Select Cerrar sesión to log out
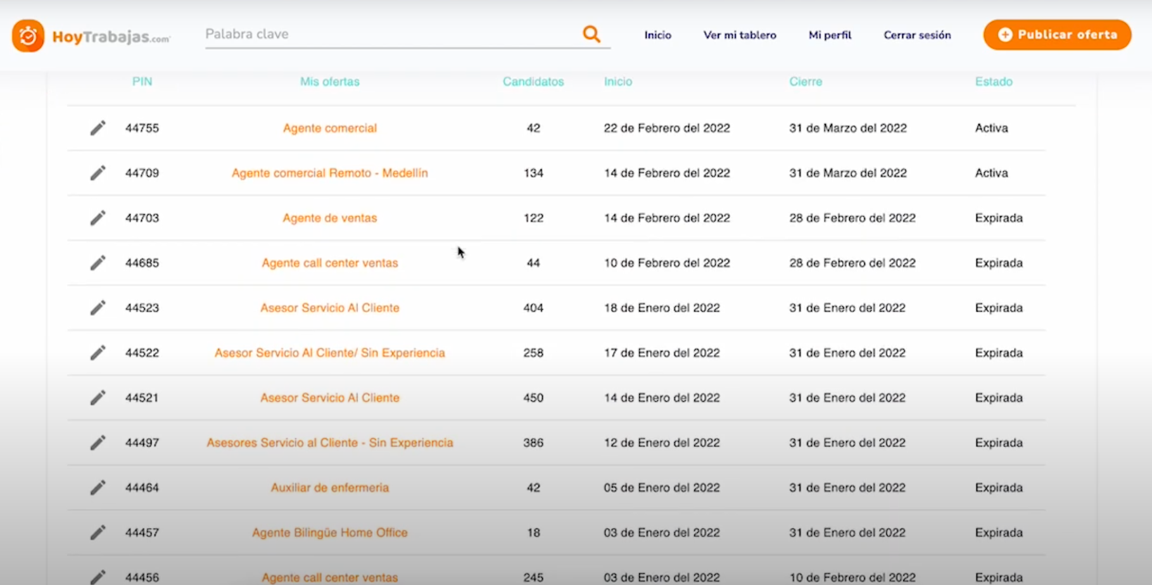 (917, 35)
